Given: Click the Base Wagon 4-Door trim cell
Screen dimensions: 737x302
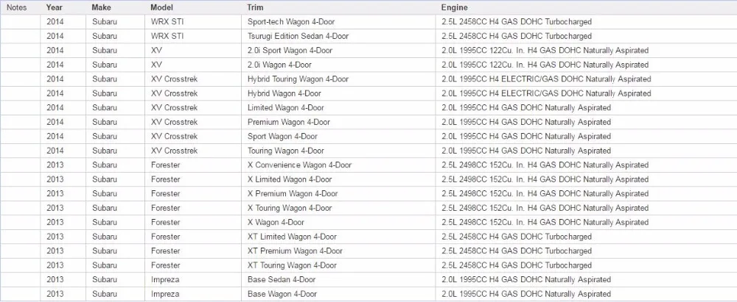Looking at the screenshot, I should pos(339,294).
